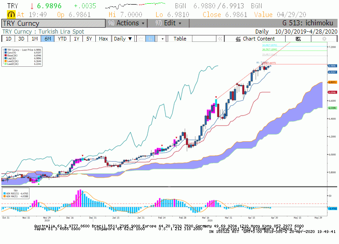This screenshot has height=244, width=339.
Task: Click the Base(26) red legend swatch
Action: (6, 56)
